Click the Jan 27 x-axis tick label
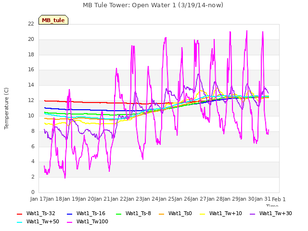Viewport: 308px width, 231px height. click(x=199, y=199)
